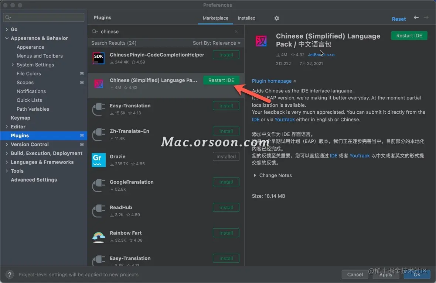
Task: Expand the System Settings node
Action: [x=13, y=65]
